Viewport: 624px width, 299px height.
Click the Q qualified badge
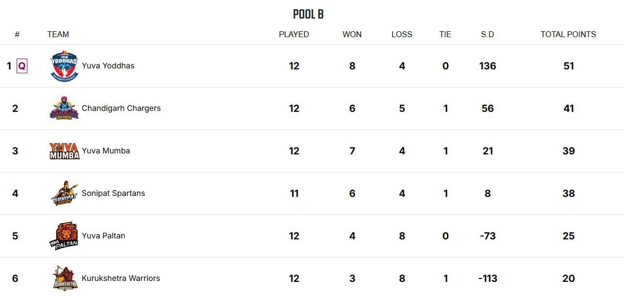pos(22,66)
